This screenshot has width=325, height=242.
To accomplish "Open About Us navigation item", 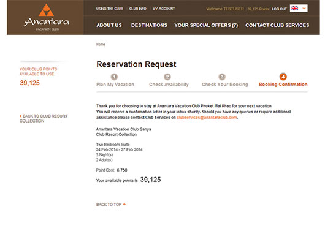I will (109, 25).
